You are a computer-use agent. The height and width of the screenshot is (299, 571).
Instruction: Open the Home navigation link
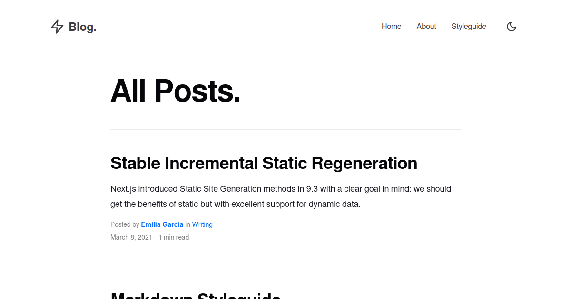pos(392,27)
